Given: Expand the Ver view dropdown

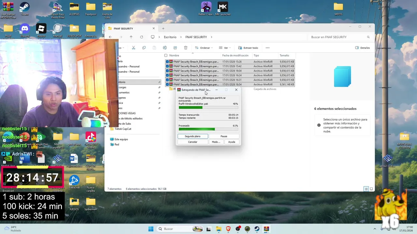Looking at the screenshot, I should click(x=224, y=48).
